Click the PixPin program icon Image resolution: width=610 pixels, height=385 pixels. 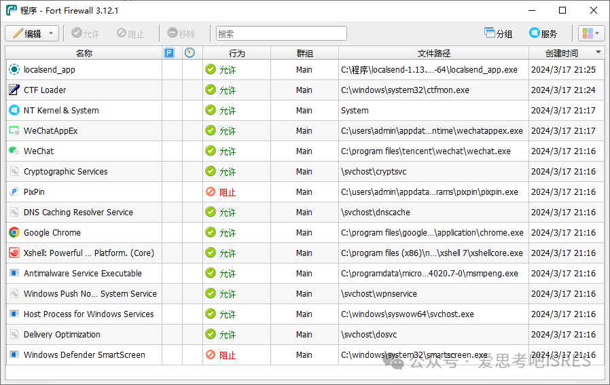point(14,191)
